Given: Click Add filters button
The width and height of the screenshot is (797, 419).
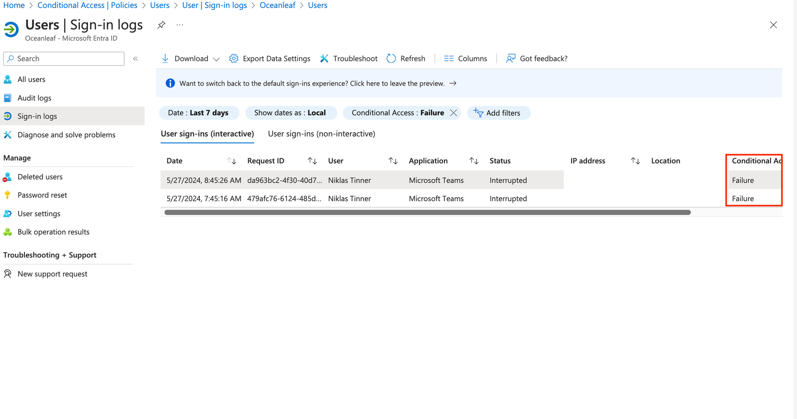Looking at the screenshot, I should point(499,113).
